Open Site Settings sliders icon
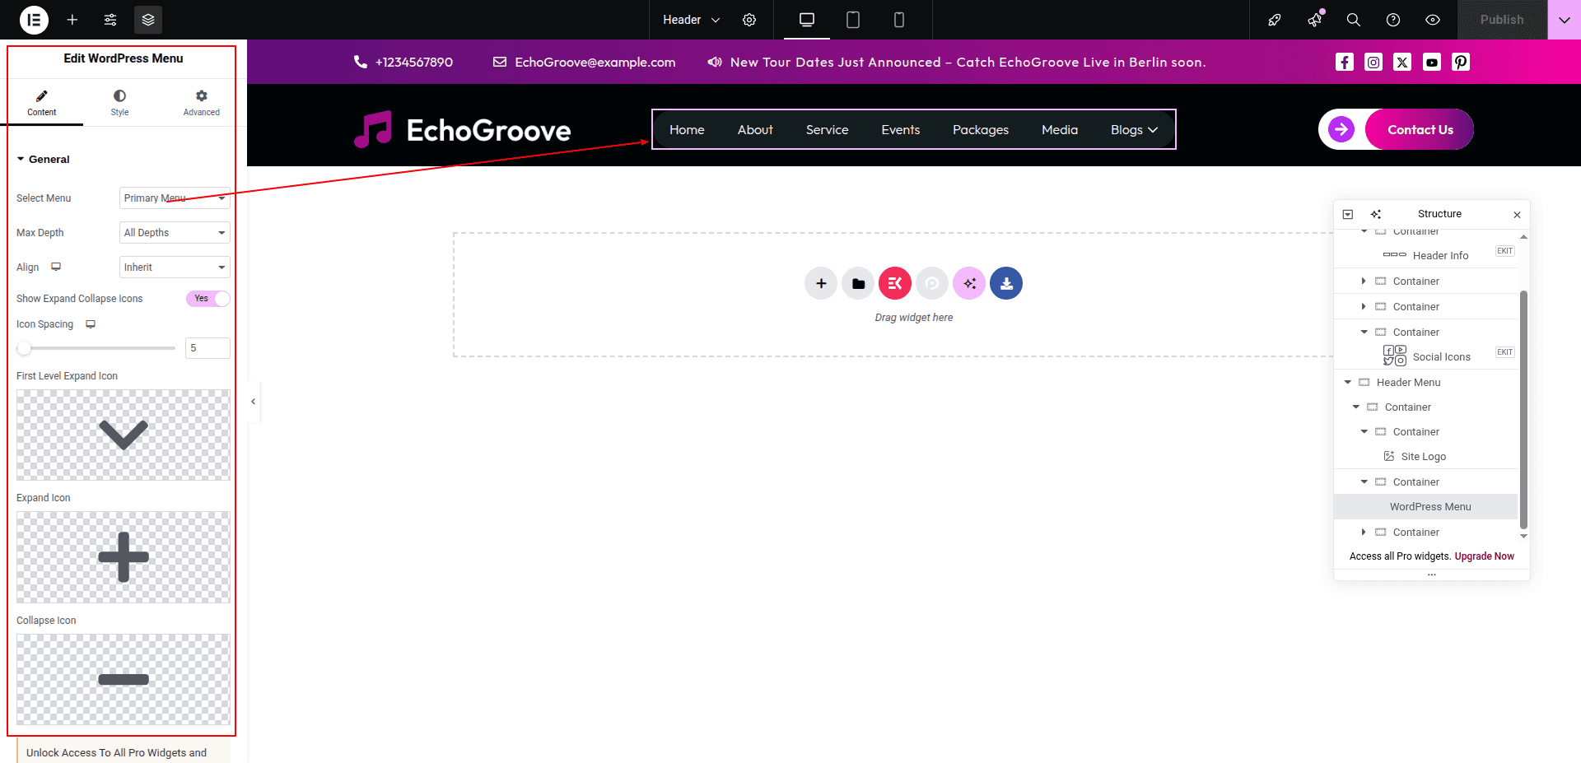 click(x=110, y=20)
